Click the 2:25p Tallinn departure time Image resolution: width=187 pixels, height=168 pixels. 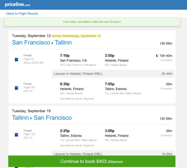click(x=65, y=131)
